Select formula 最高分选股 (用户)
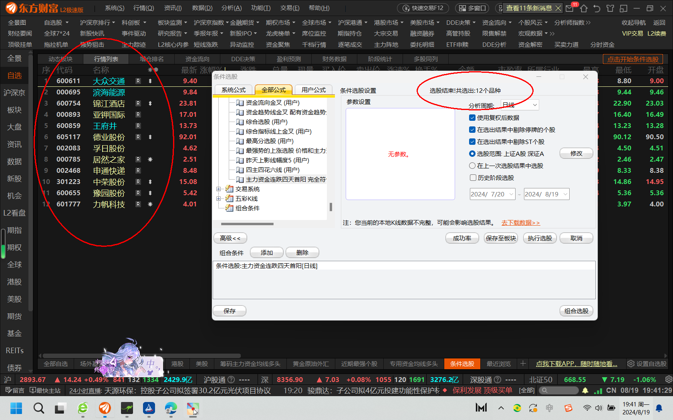 (x=269, y=141)
